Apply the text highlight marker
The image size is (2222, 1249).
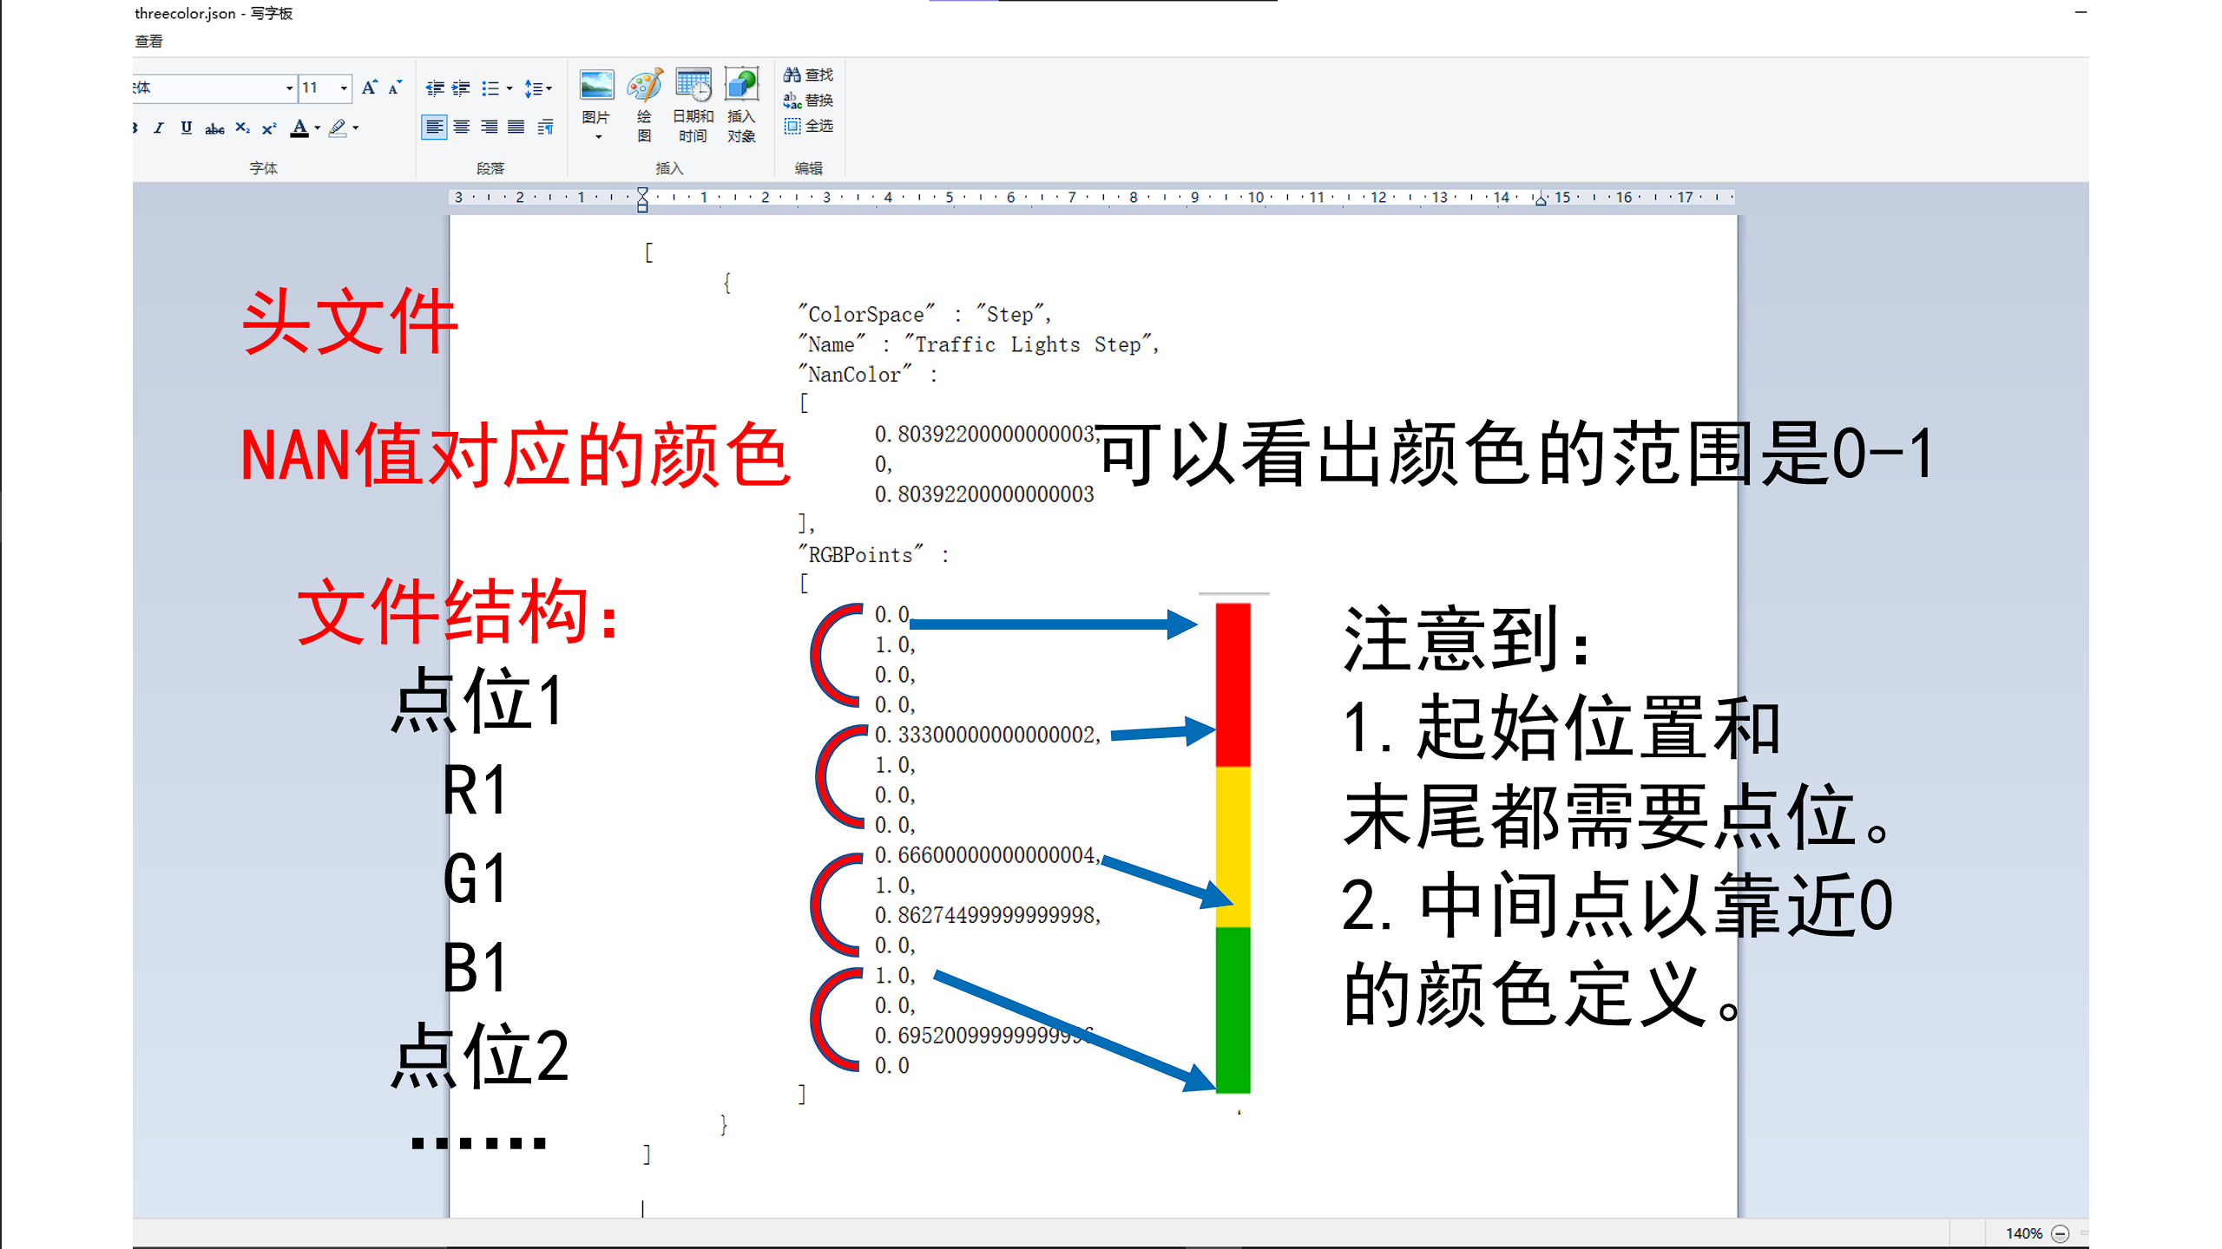338,128
